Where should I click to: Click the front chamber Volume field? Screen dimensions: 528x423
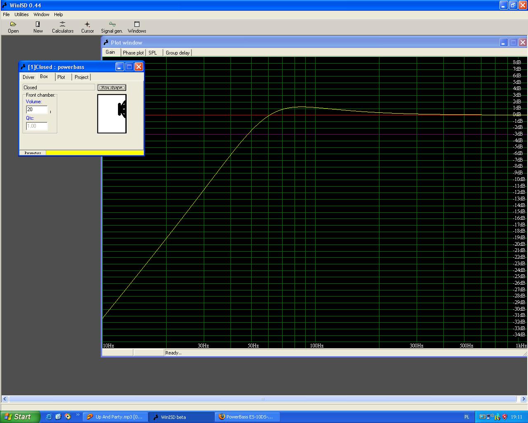pos(37,109)
